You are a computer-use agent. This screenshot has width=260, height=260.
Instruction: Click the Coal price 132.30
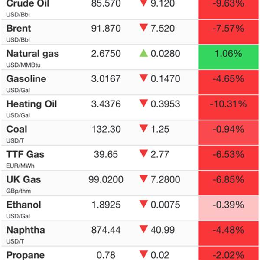(106, 129)
